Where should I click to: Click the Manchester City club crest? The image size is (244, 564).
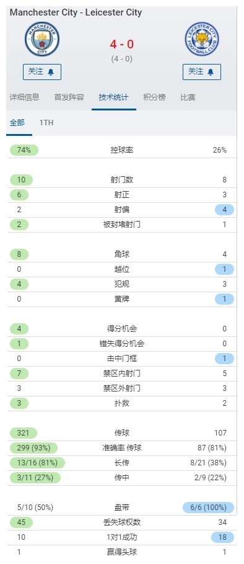pos(42,39)
